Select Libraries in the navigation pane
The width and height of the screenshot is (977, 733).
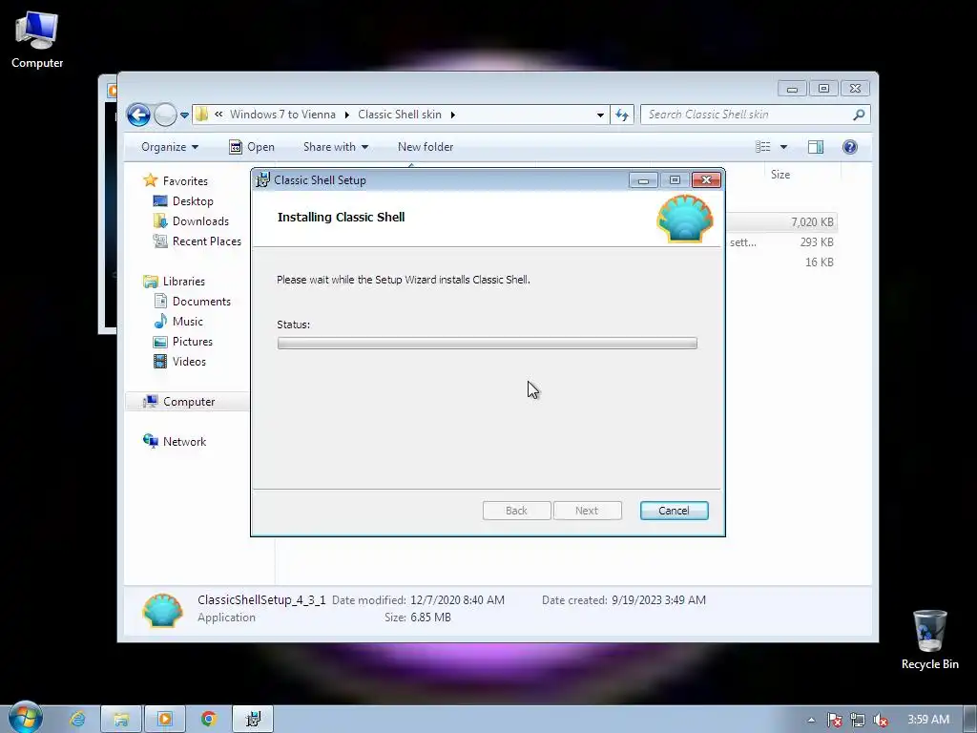coord(184,282)
